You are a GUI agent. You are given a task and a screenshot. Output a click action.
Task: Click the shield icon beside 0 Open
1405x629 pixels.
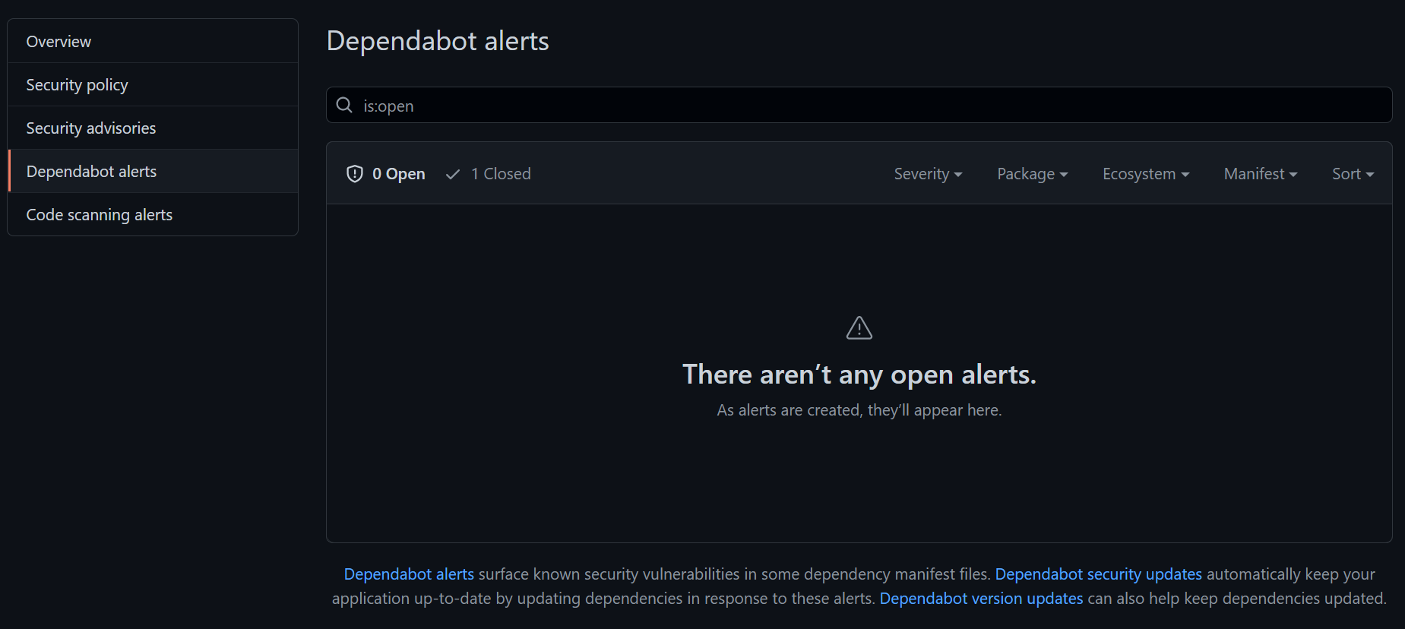[355, 174]
